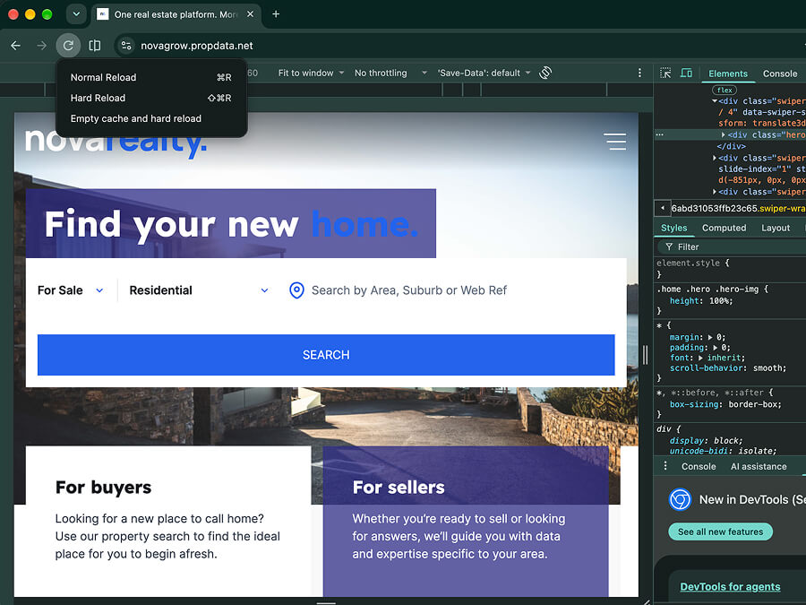
Task: Activate the inspect element picker
Action: coord(665,73)
